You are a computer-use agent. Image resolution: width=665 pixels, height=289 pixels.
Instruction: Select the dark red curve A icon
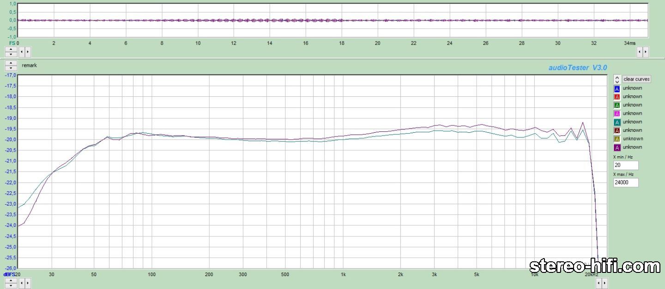(617, 130)
